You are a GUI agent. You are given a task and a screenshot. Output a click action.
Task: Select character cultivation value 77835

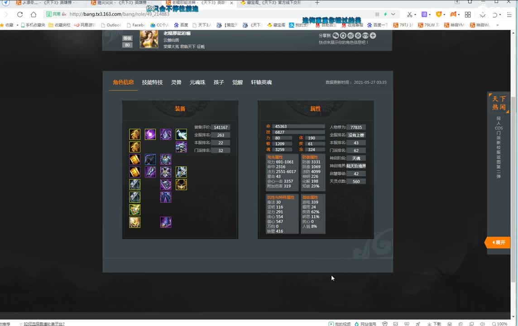pyautogui.click(x=356, y=127)
